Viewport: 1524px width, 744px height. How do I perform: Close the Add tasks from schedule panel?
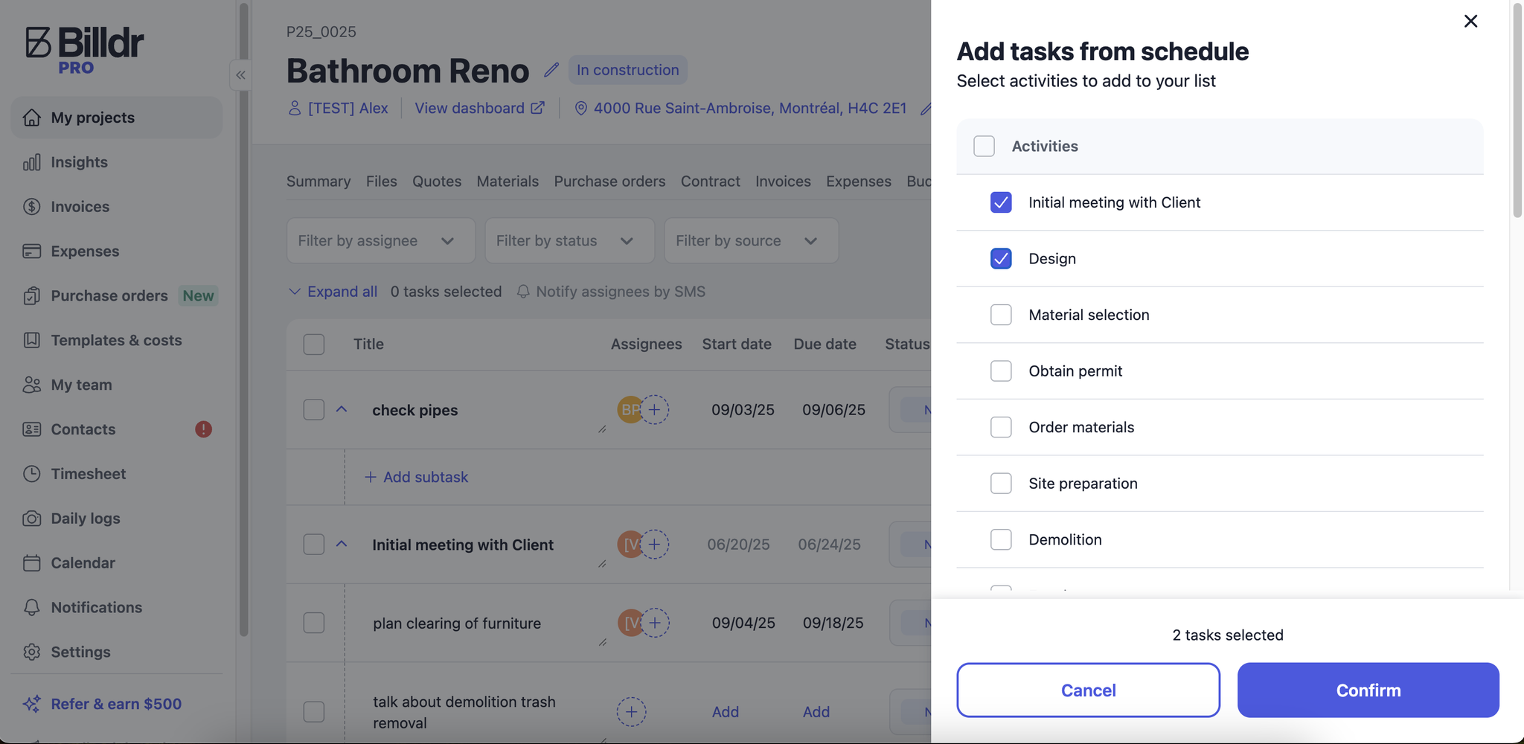pyautogui.click(x=1470, y=21)
